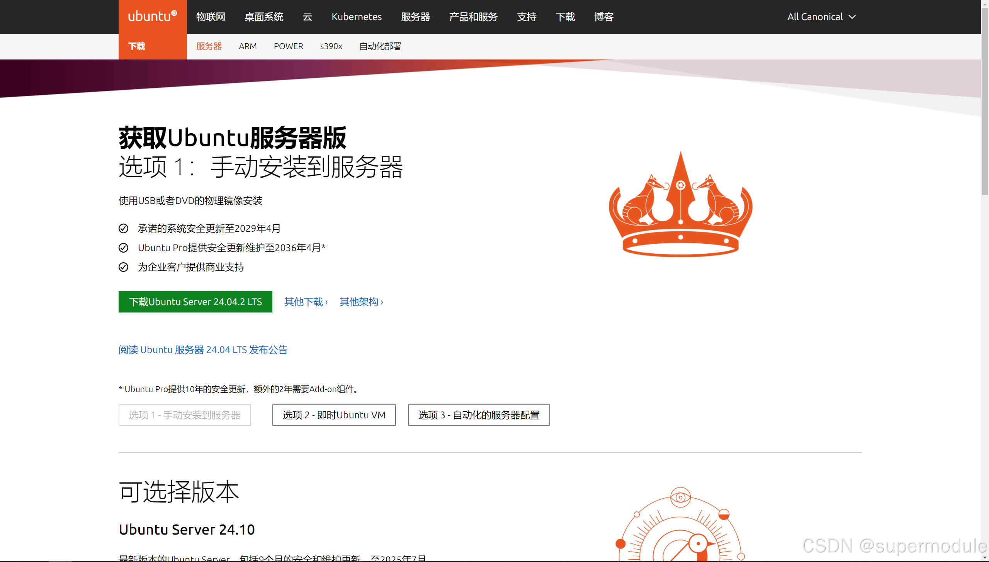Download Ubuntu Server 24.04.2 LTS
Viewport: 989px width, 562px height.
(195, 302)
